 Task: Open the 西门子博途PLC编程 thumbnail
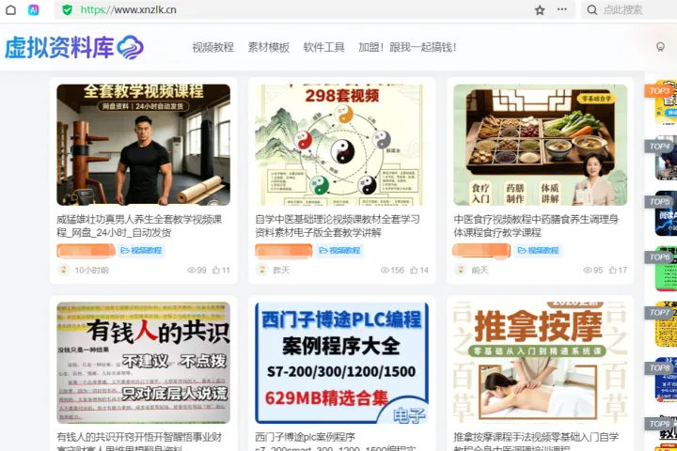pos(342,363)
